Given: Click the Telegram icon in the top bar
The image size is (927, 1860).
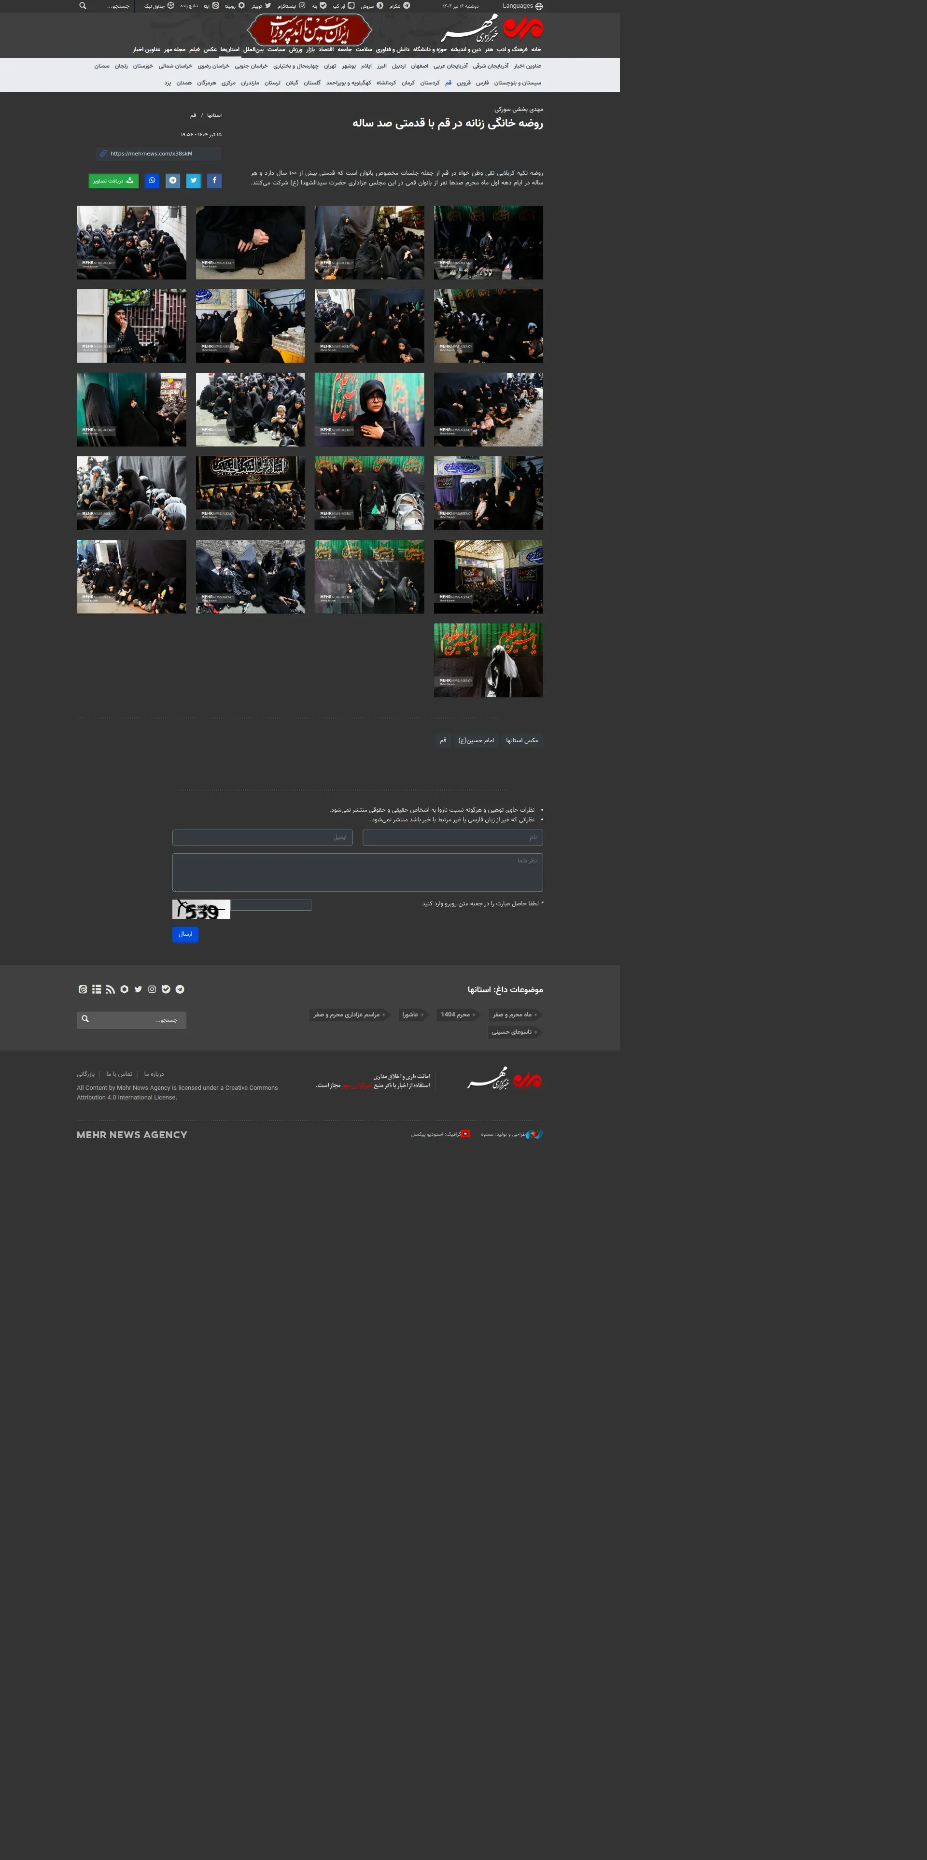Looking at the screenshot, I should pos(407,6).
